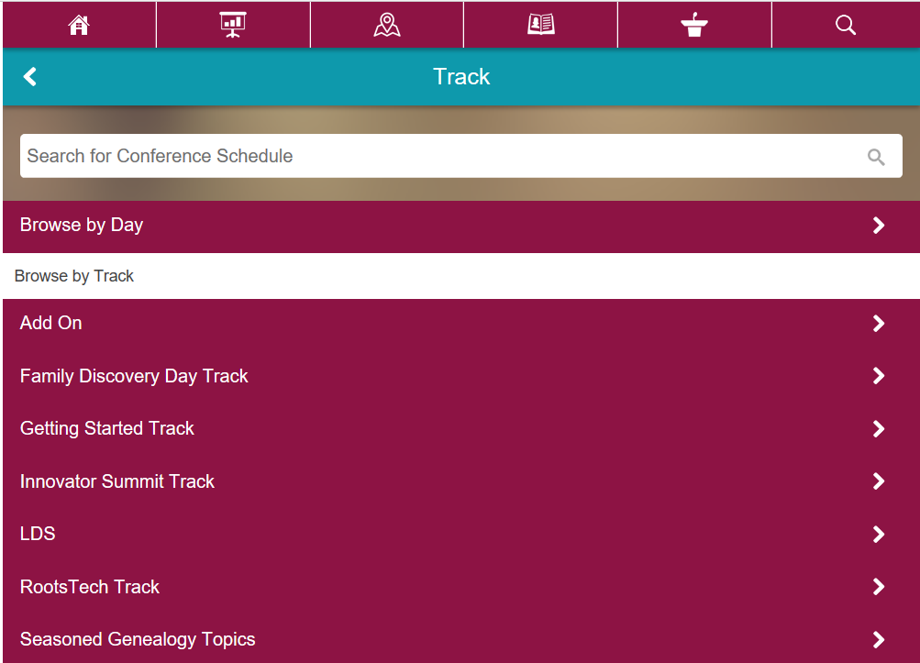Screen dimensions: 920x663
Task: Click the magnifier in the search box
Action: click(x=876, y=157)
